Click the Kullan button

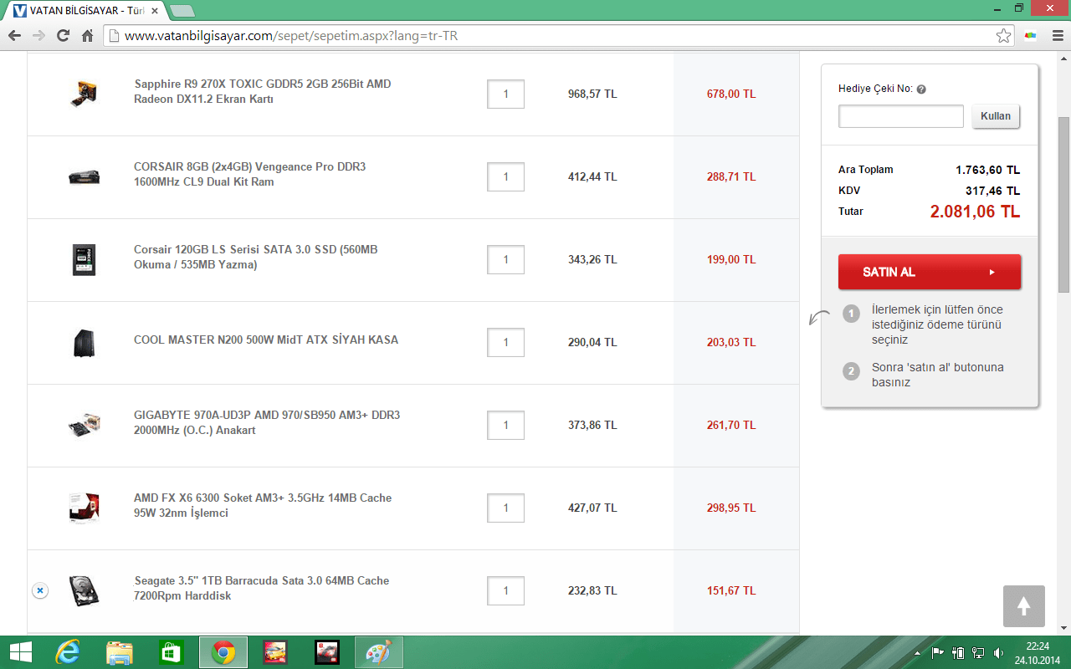(x=996, y=116)
